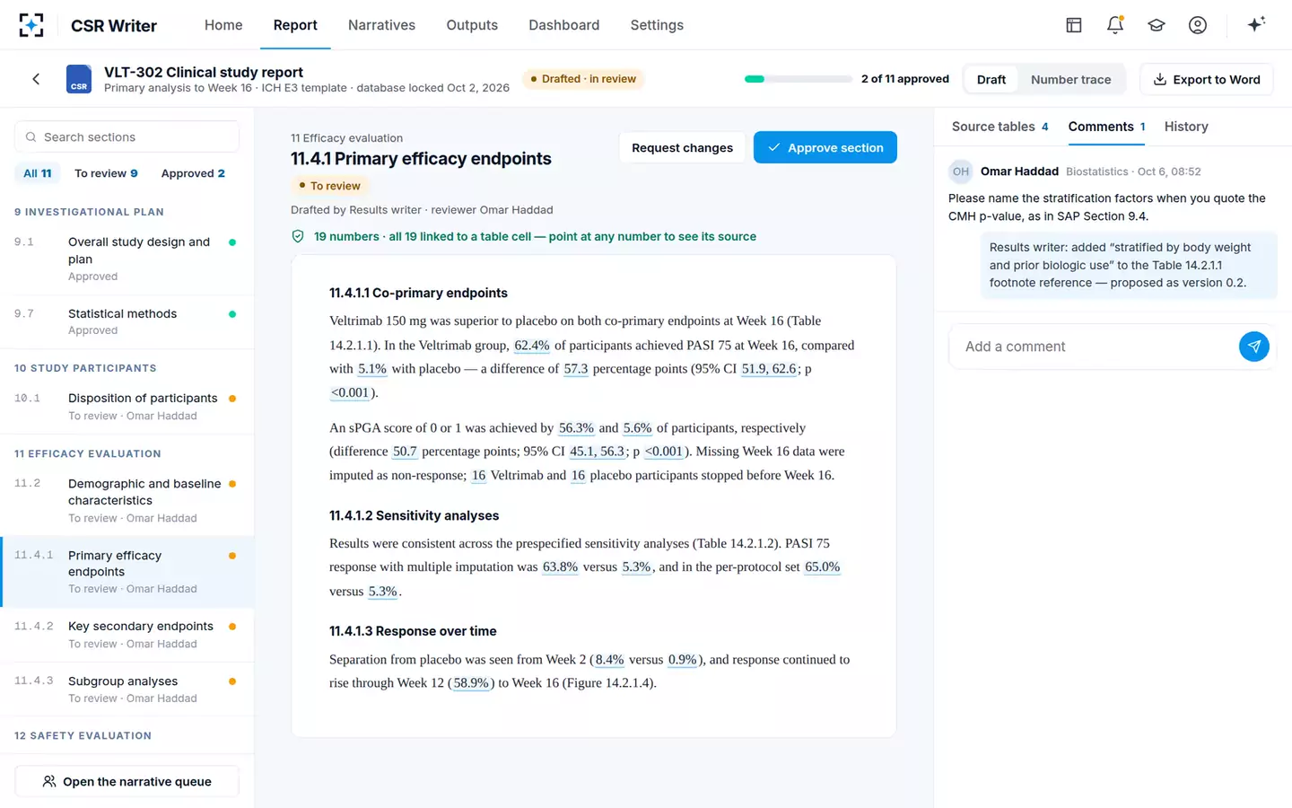This screenshot has height=808, width=1292.
Task: Switch to Source tables tab
Action: pos(1000,127)
